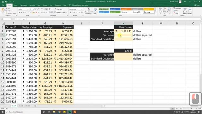Image resolution: width=202 pixels, height=114 pixels.
Task: Click the Undo arrow icon
Action: pos(6,2)
